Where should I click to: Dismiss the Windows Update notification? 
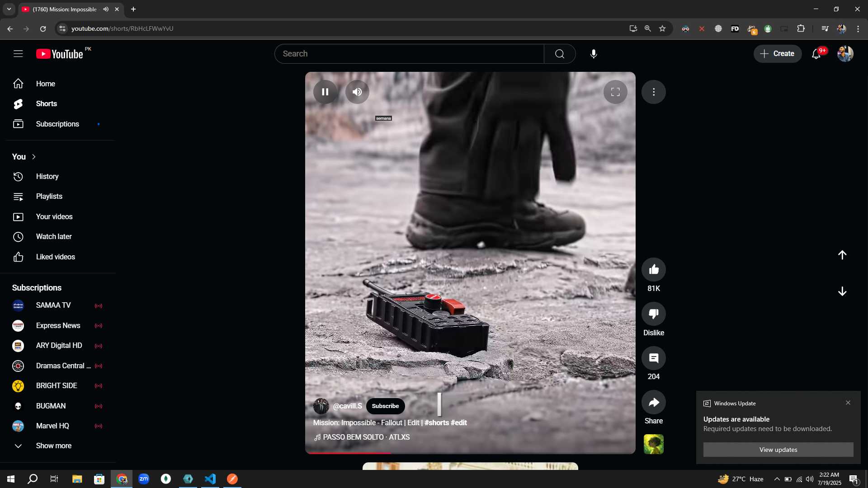click(x=848, y=403)
